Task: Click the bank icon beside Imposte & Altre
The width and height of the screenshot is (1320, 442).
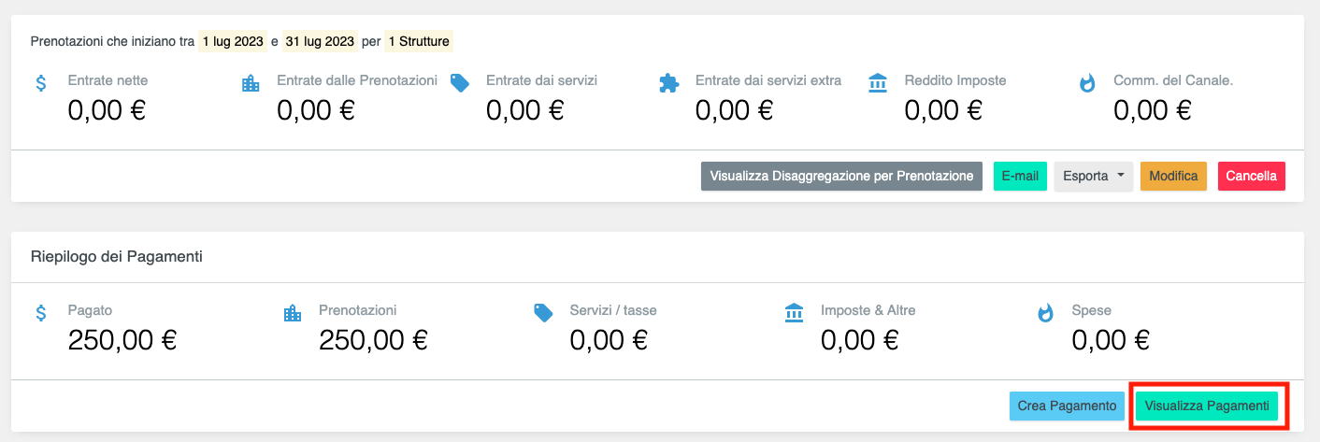Action: 795,313
